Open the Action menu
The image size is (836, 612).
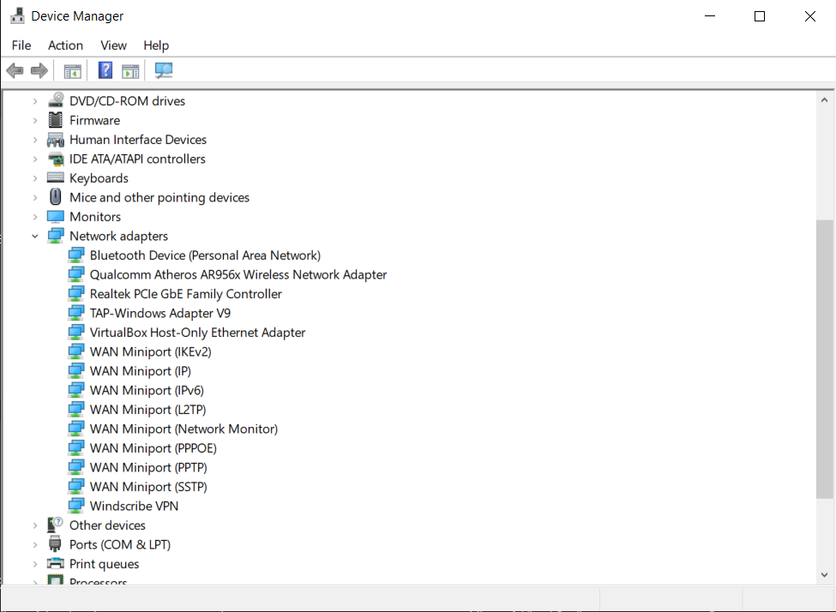[x=65, y=45]
